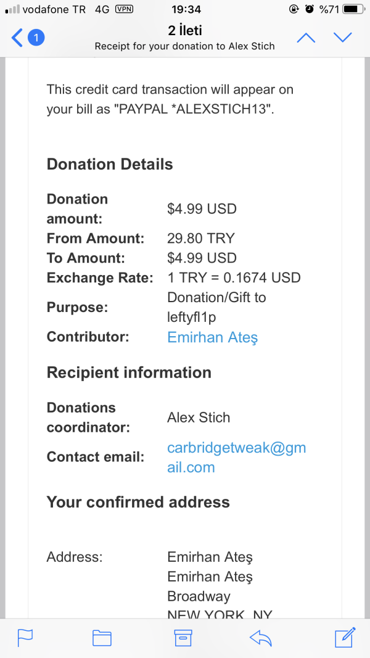Tap the "Donation Details" heading

pos(110,164)
